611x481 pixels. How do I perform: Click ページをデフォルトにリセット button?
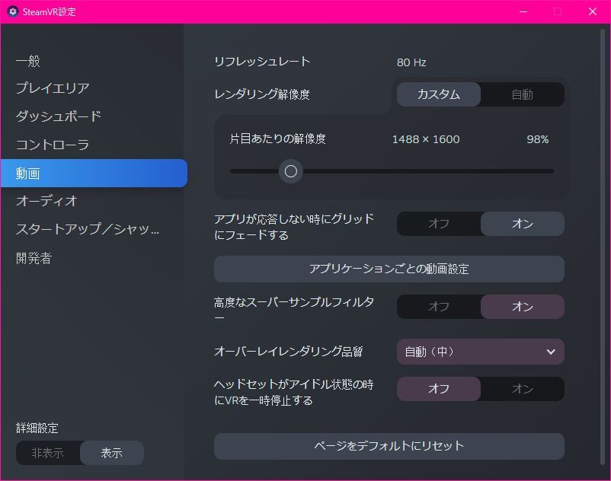(x=389, y=446)
